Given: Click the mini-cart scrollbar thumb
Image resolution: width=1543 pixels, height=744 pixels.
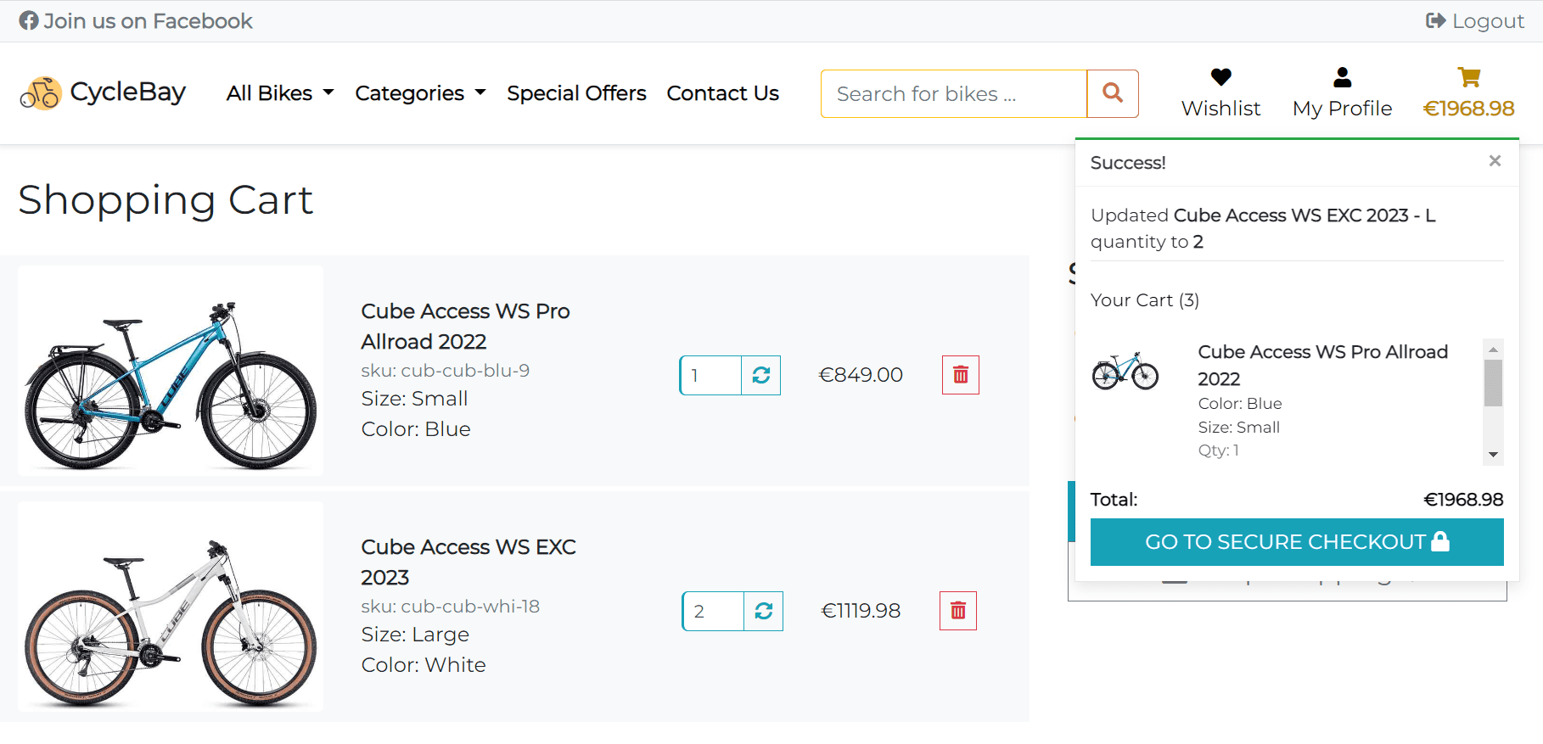Looking at the screenshot, I should click(1493, 383).
